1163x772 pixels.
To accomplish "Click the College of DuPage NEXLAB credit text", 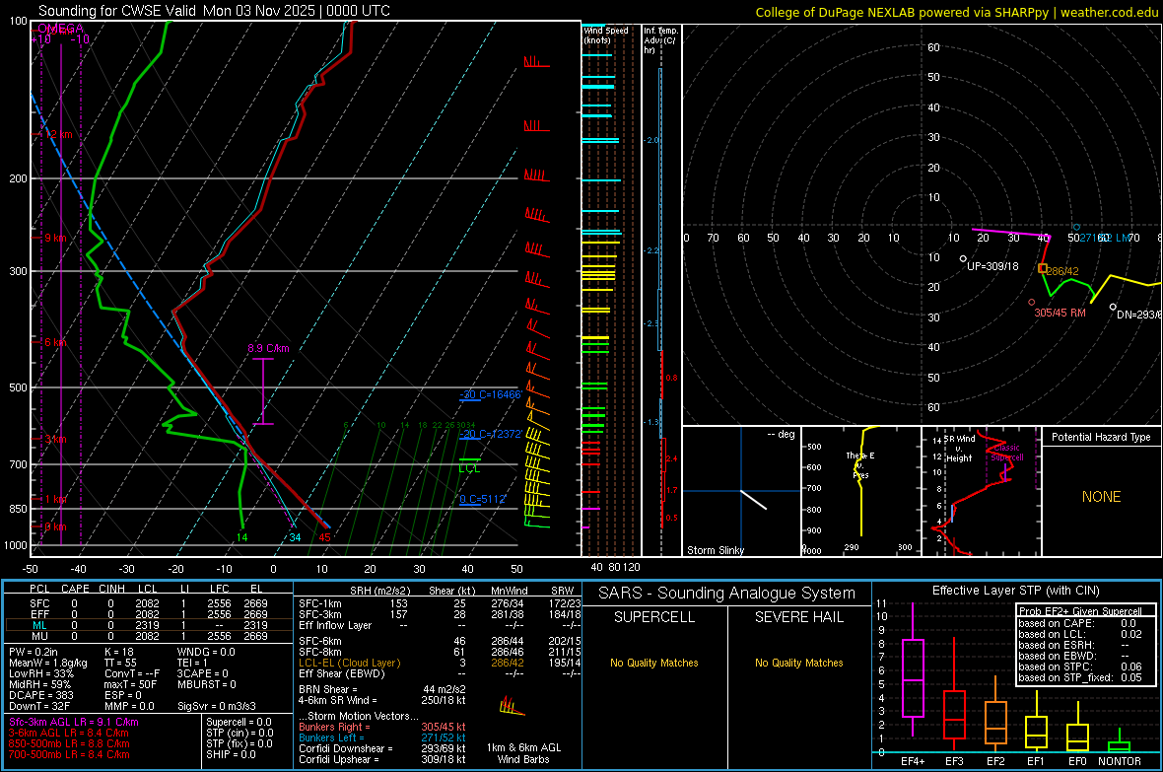I will (x=956, y=12).
